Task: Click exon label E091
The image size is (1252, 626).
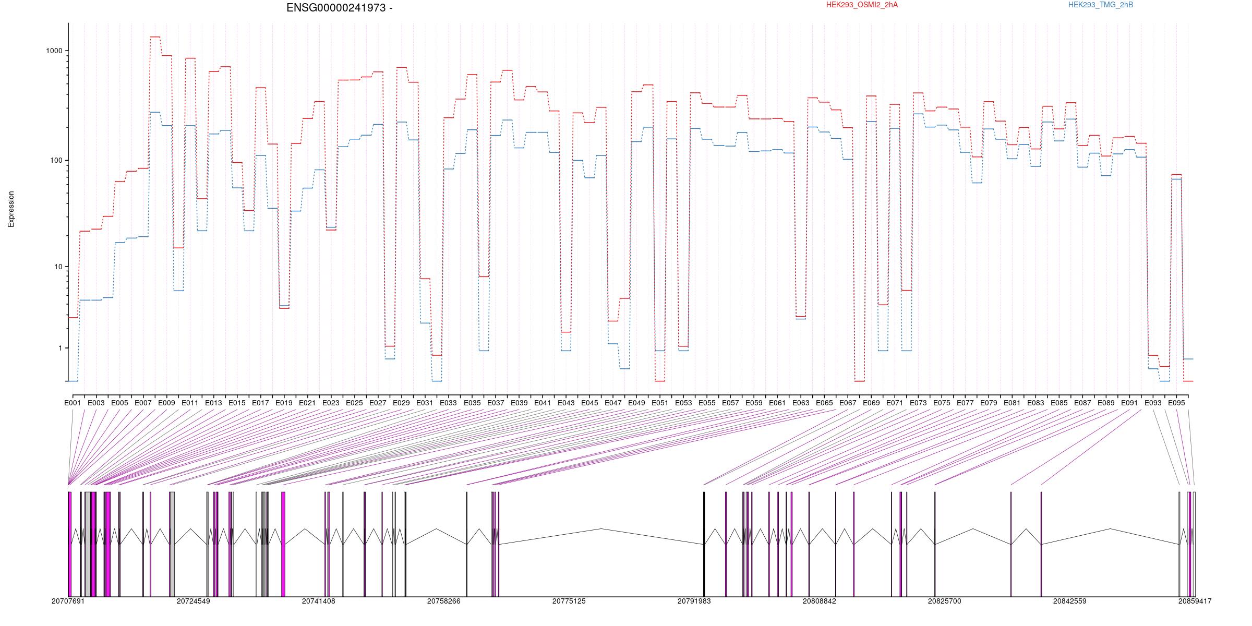Action: point(1129,403)
